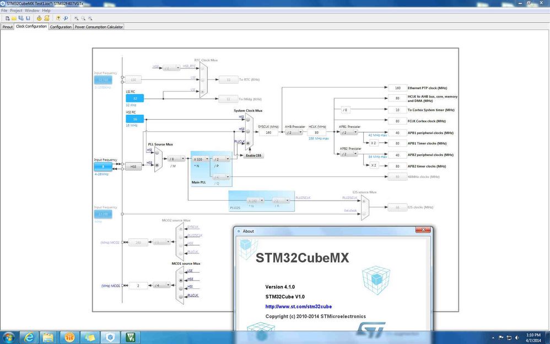This screenshot has width=550, height=344.
Task: Click the Action Center flag tray icon
Action: (501, 338)
